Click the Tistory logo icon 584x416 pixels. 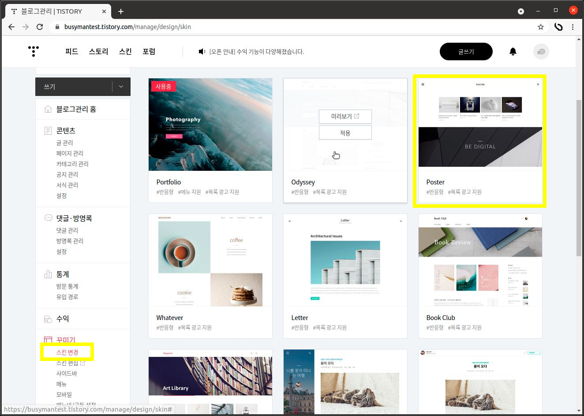pyautogui.click(x=34, y=51)
